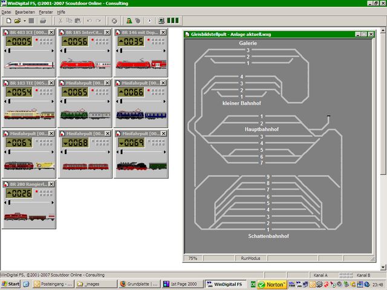This screenshot has width=387, height=290.
Task: Click the white ICE train image
Action: [x=29, y=65]
